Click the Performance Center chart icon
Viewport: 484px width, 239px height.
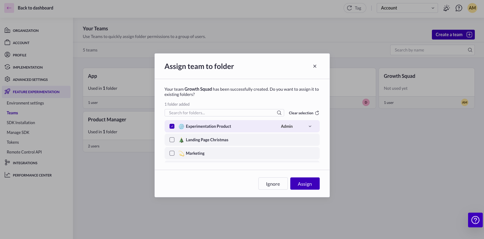pos(7,175)
